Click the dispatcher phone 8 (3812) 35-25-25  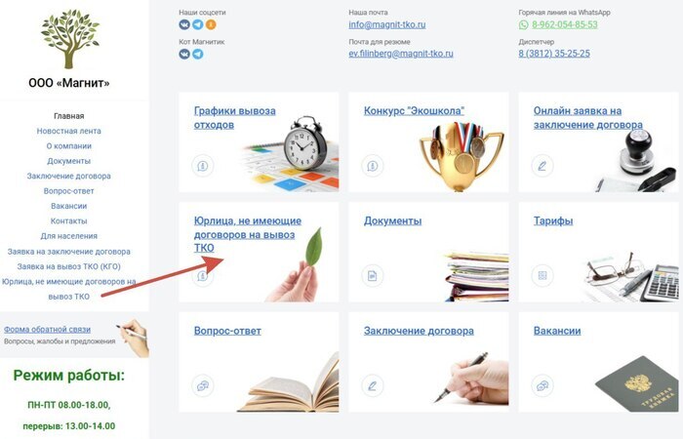tap(554, 54)
